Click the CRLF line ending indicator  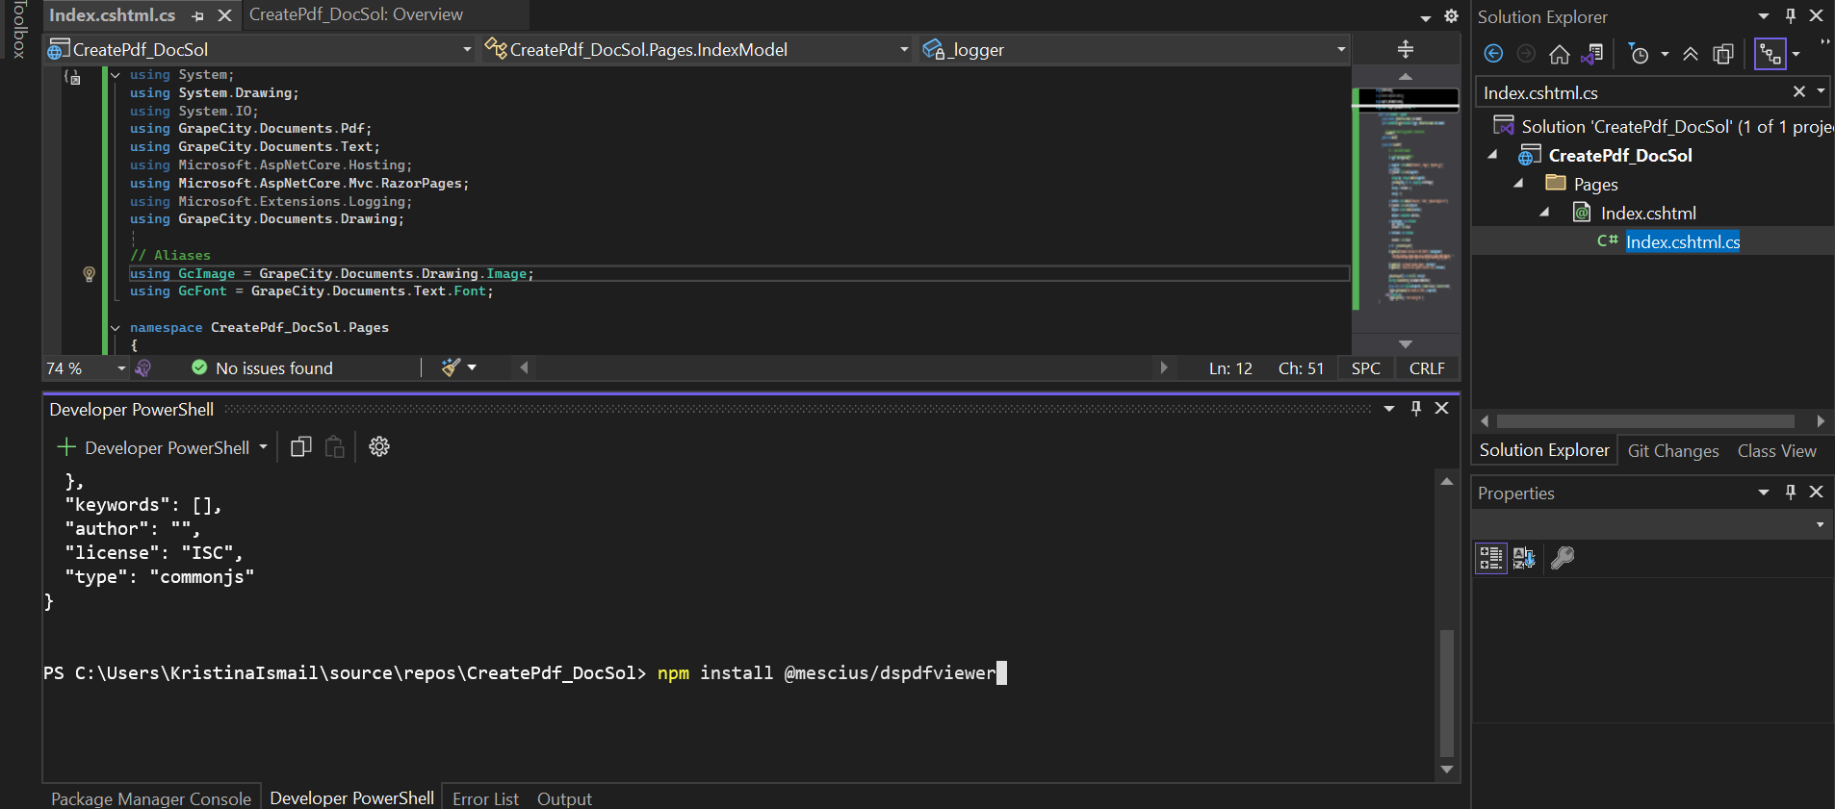click(x=1426, y=368)
